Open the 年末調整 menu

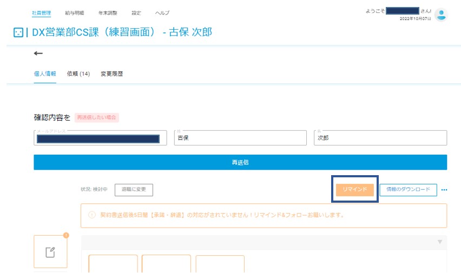click(x=108, y=13)
